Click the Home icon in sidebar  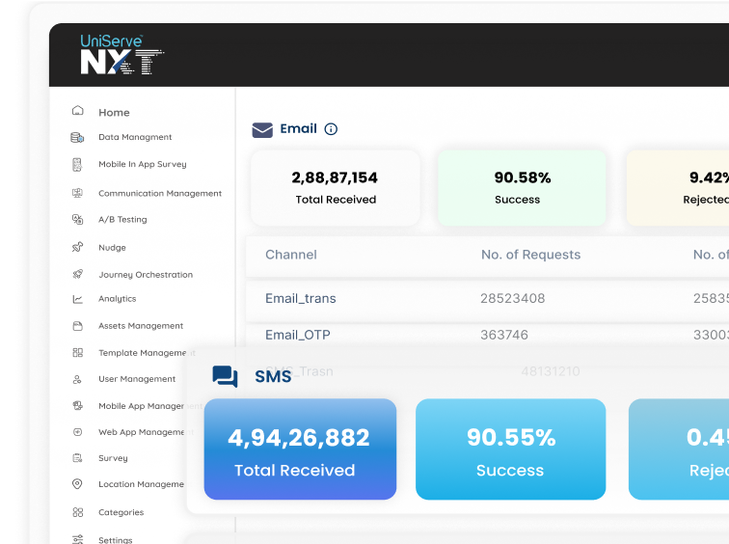pos(78,111)
